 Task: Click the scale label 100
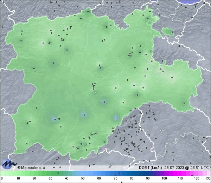(x=164, y=178)
